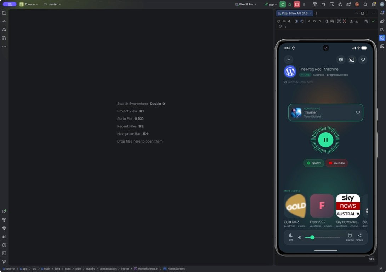
Task: Open the Build hammer tool window
Action: coord(4,220)
